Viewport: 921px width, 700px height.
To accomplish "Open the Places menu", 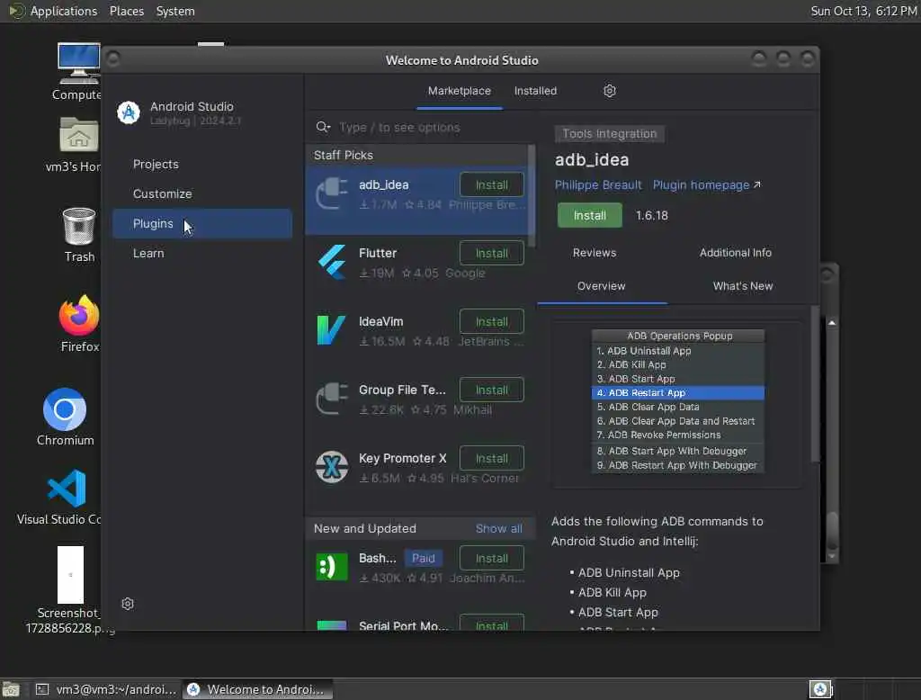I will click(x=127, y=11).
